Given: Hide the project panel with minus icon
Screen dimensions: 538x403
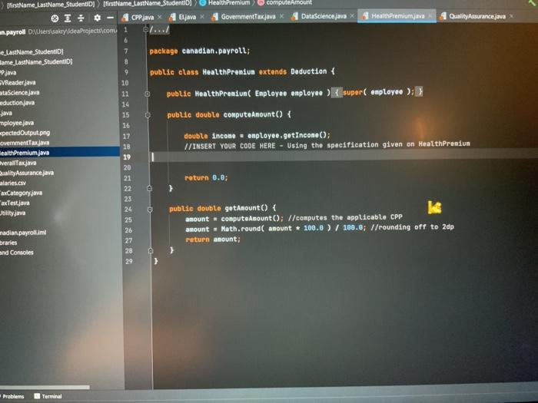Looking at the screenshot, I should click(x=110, y=17).
